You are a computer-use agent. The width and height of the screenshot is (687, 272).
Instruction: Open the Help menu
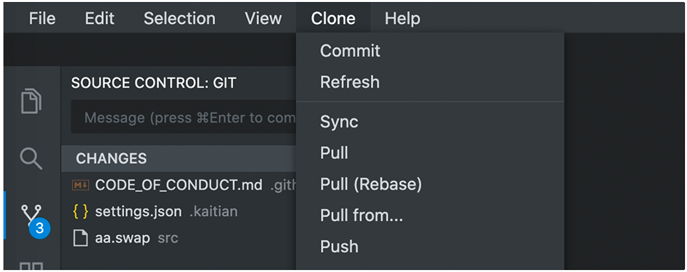(x=402, y=18)
